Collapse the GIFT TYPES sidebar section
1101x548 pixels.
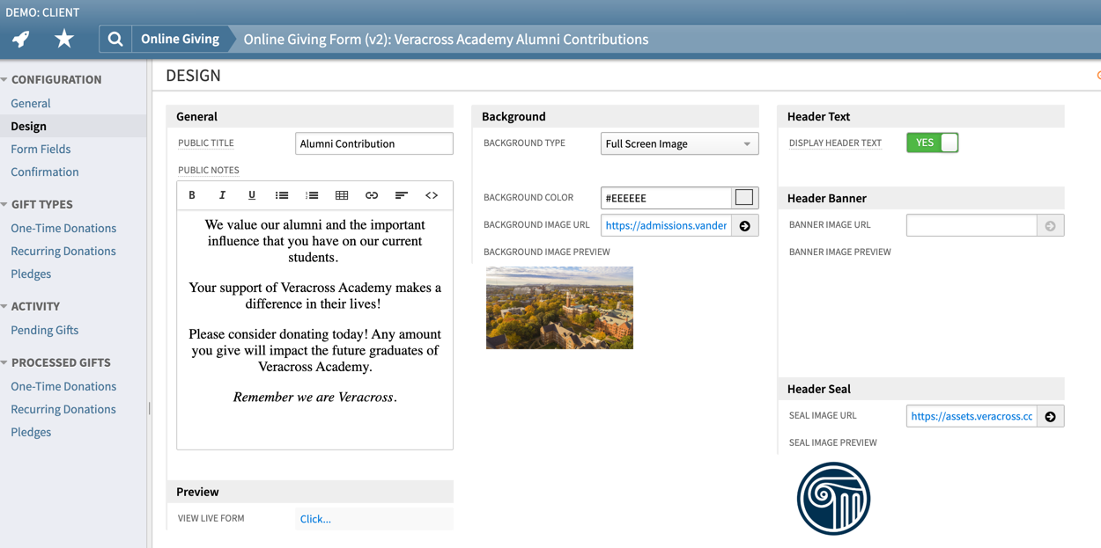7,204
